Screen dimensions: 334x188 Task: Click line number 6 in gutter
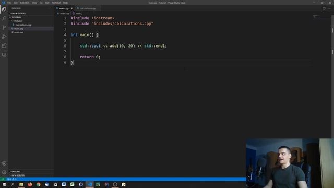coord(65,46)
